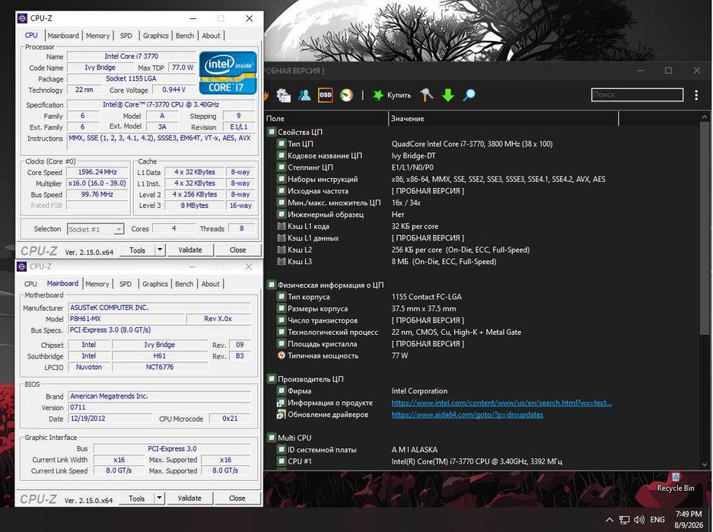Click the green download arrow in AIDA64
The width and height of the screenshot is (713, 532).
pyautogui.click(x=448, y=95)
